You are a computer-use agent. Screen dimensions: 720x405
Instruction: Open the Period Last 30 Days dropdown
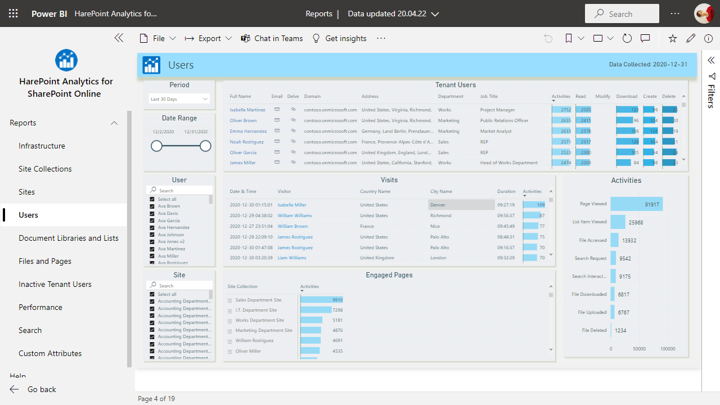[x=179, y=99]
